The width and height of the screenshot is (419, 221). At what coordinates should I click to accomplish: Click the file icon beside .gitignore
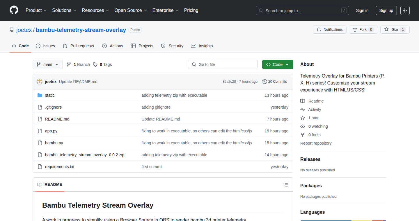40,107
